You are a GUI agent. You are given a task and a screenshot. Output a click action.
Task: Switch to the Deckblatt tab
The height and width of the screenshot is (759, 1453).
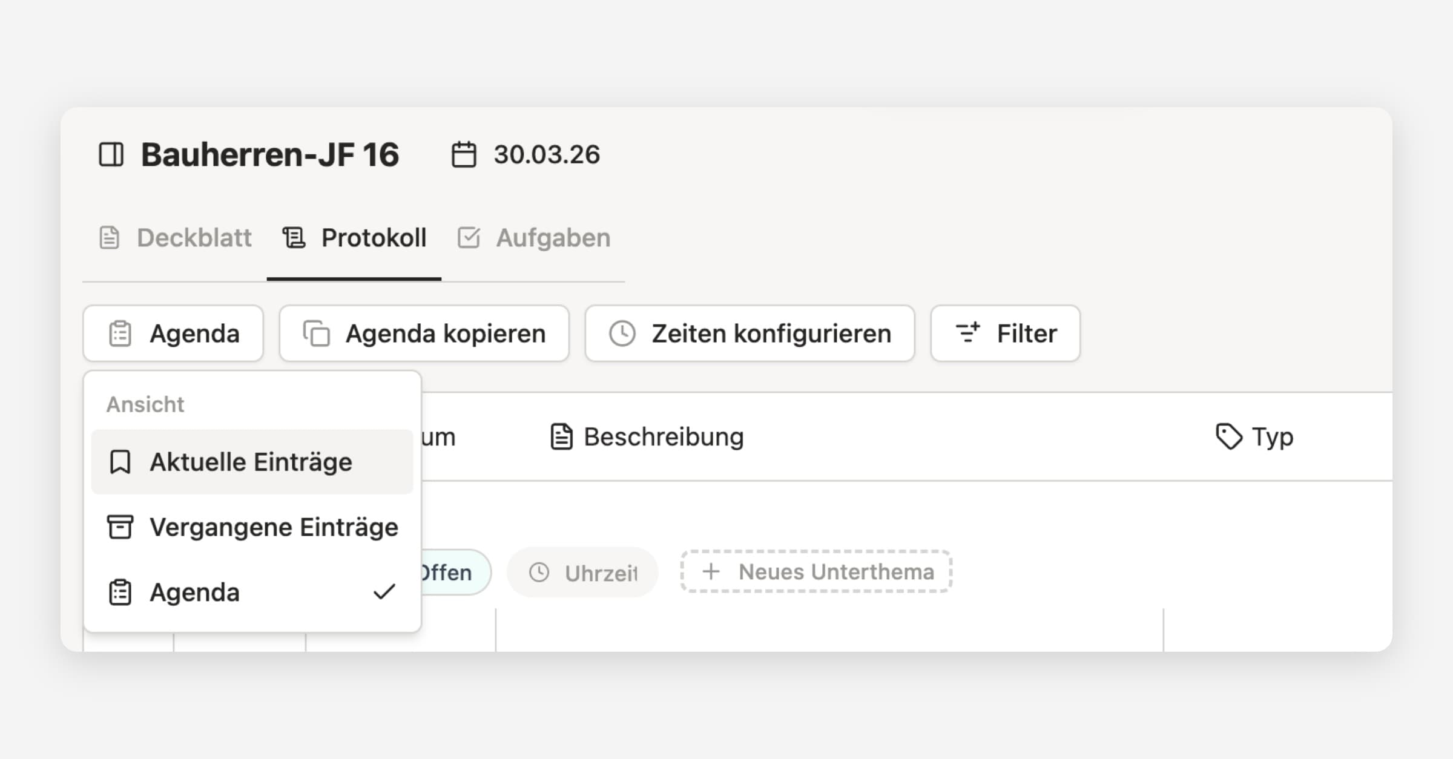(x=176, y=238)
